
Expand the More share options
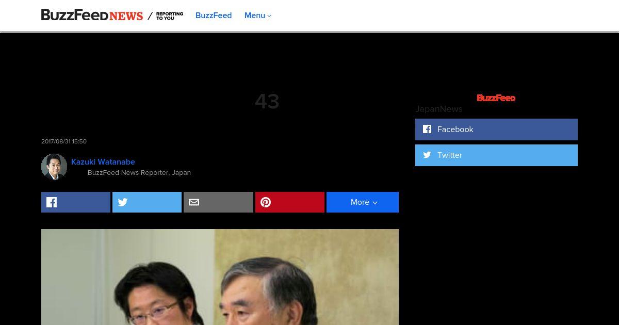(363, 202)
